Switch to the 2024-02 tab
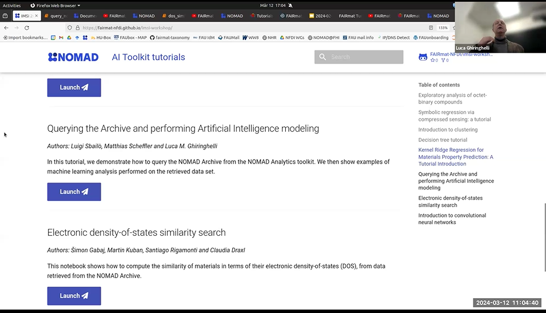The image size is (546, 313). coord(320,15)
